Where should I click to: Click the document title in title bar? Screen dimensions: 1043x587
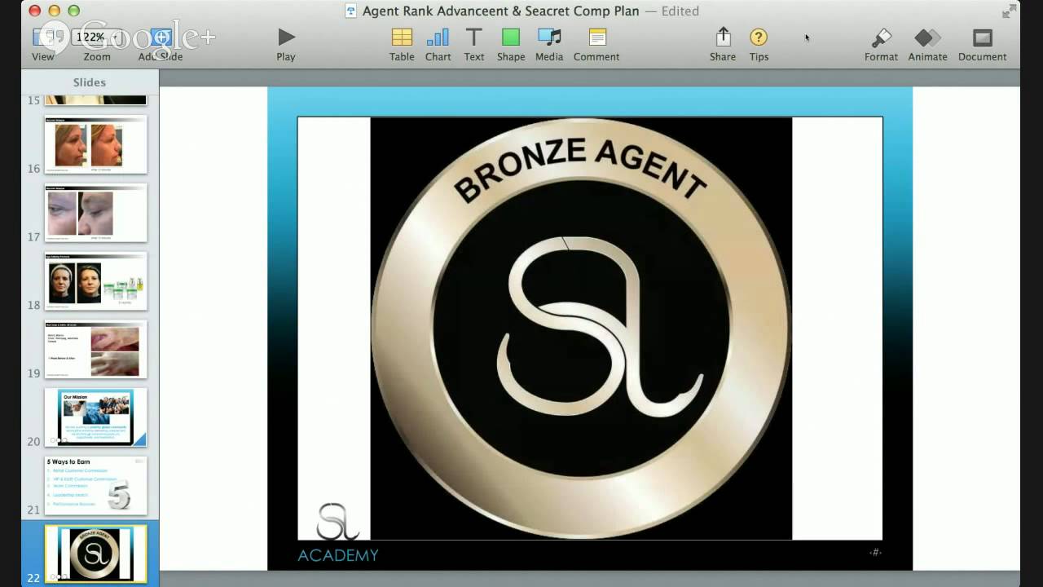501,11
